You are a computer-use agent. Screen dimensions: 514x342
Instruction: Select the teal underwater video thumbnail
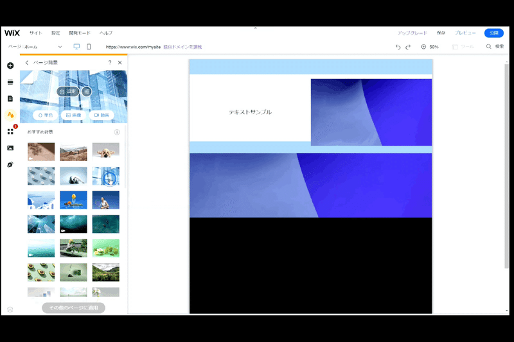point(73,224)
